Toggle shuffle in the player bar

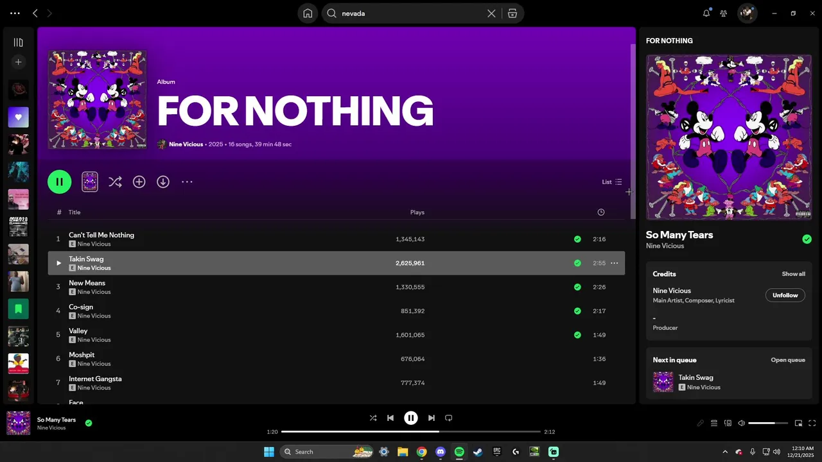coord(373,418)
